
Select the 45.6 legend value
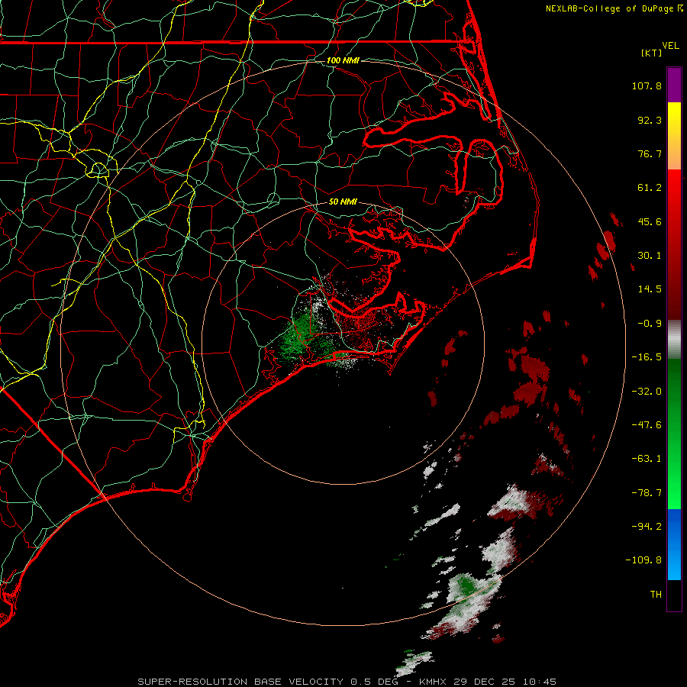[650, 221]
